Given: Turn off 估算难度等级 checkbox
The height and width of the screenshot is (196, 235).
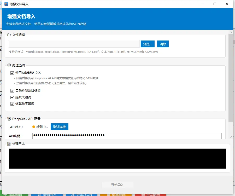Looking at the screenshot, I should tap(12, 104).
